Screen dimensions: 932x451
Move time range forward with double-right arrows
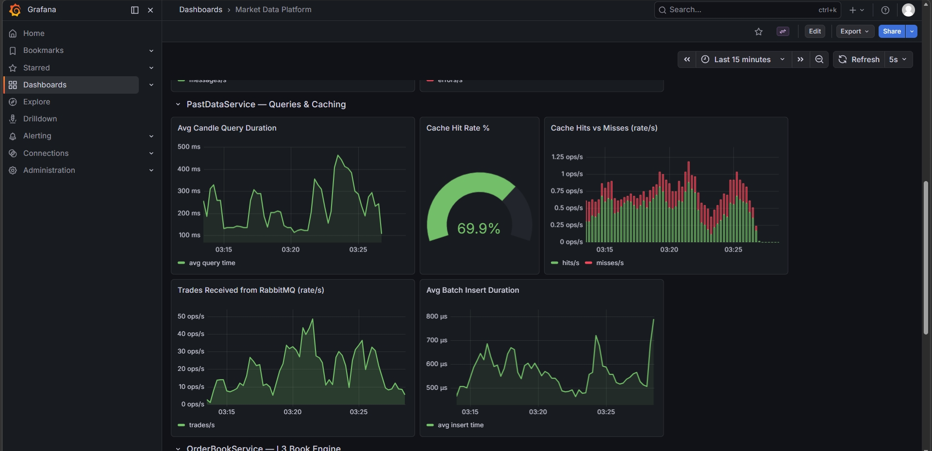point(800,59)
